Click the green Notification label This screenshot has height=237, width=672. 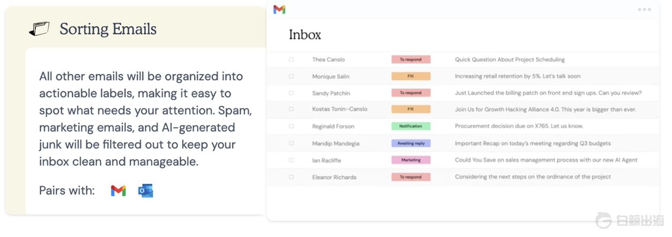(410, 127)
